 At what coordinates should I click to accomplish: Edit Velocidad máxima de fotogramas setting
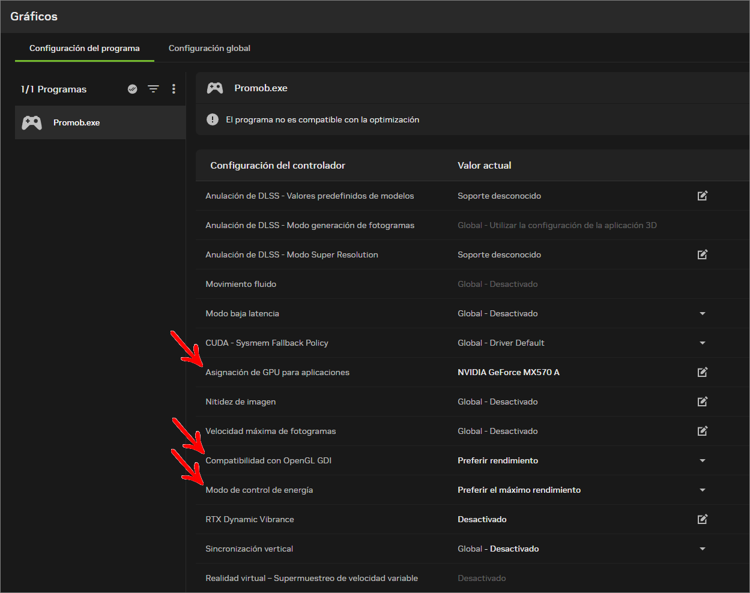(x=703, y=431)
